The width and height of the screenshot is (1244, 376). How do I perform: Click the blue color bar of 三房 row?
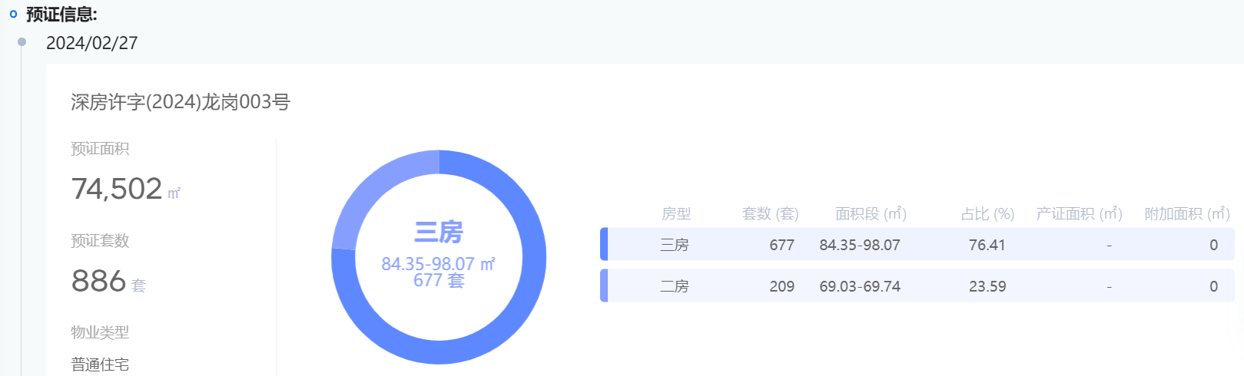click(604, 245)
